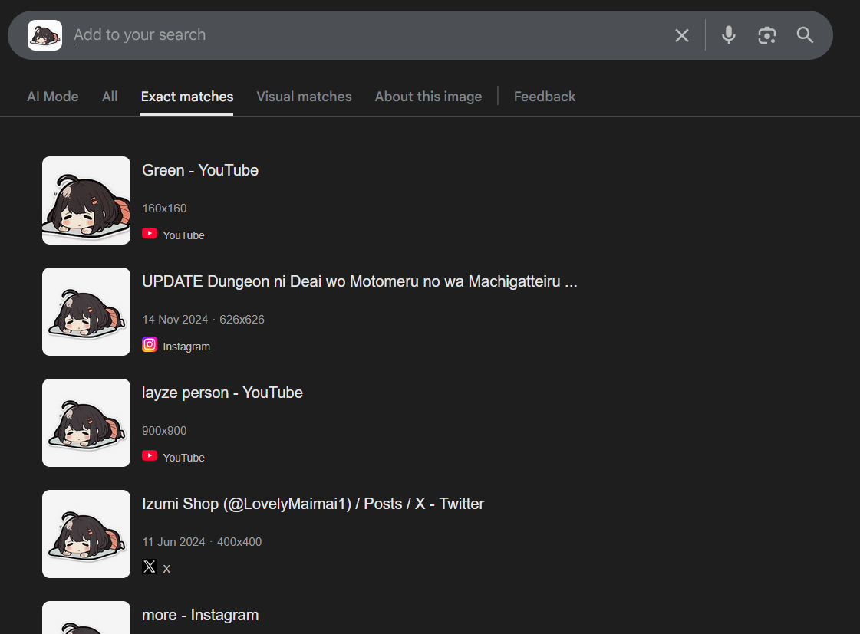Open Google Lens camera search icon
Screen dimensions: 860x634
[766, 35]
